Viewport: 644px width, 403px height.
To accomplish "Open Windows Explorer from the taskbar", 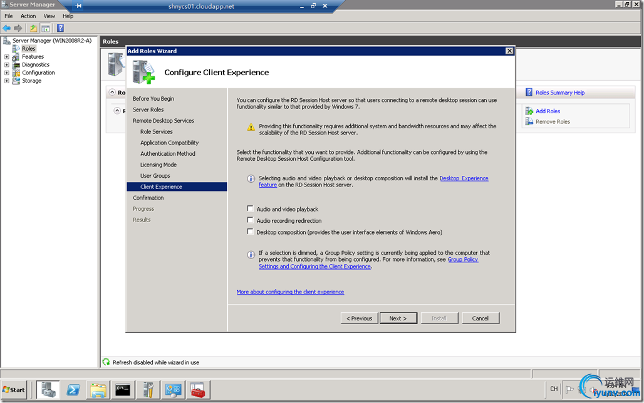I will click(98, 389).
